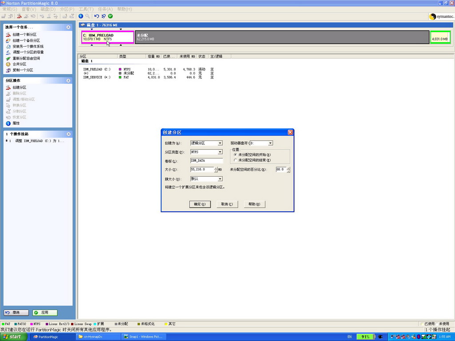
Task: Click the Create partition toolbar icon
Action: pyautogui.click(x=19, y=16)
